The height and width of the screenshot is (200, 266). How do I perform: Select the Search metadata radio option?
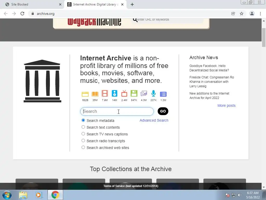click(x=83, y=120)
